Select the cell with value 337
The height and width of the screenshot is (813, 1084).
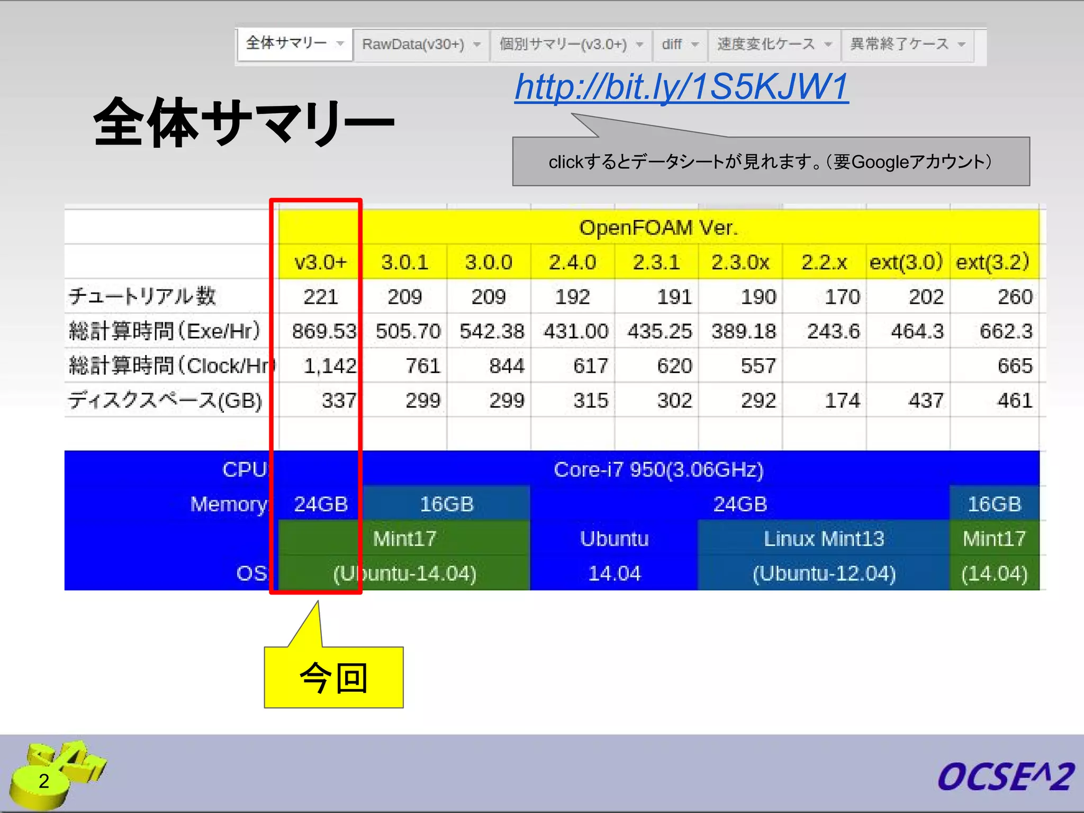click(x=321, y=400)
